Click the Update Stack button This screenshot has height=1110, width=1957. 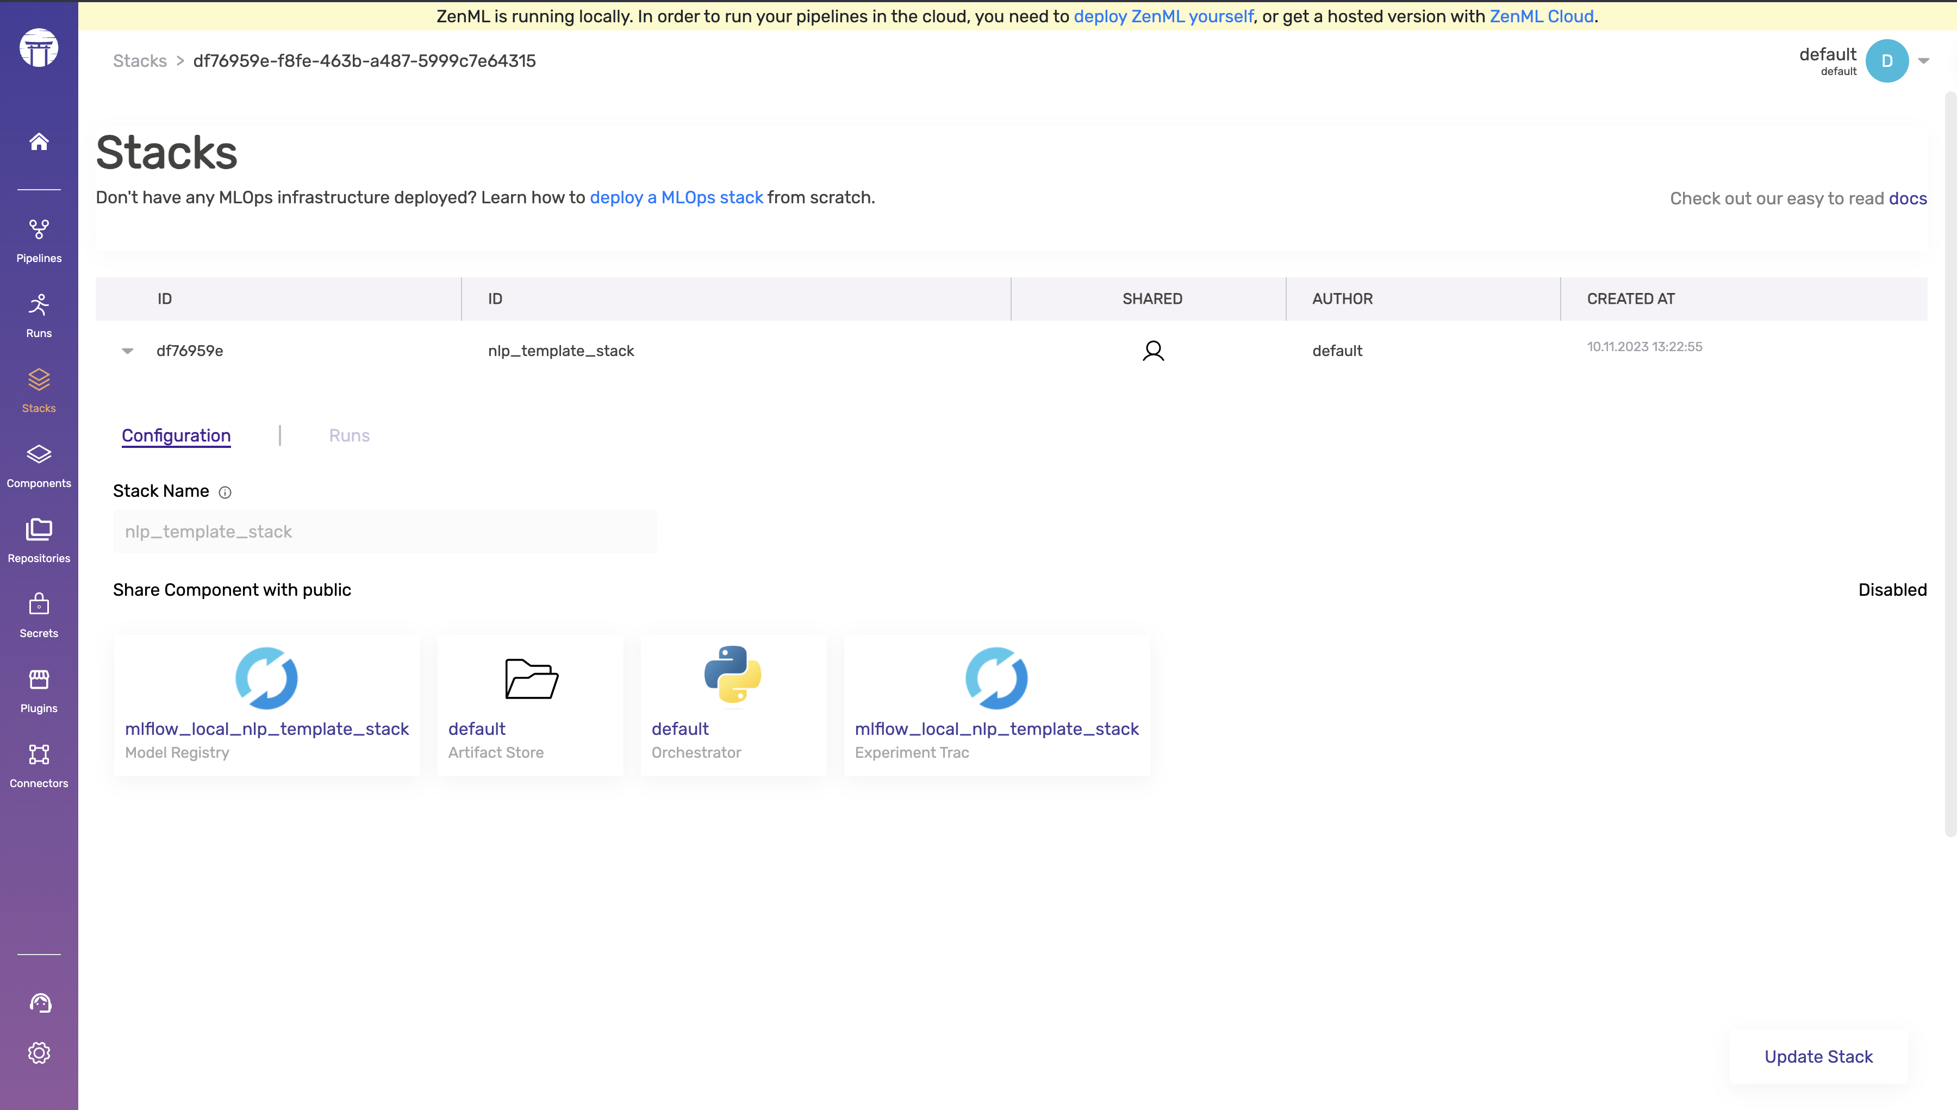(x=1818, y=1057)
